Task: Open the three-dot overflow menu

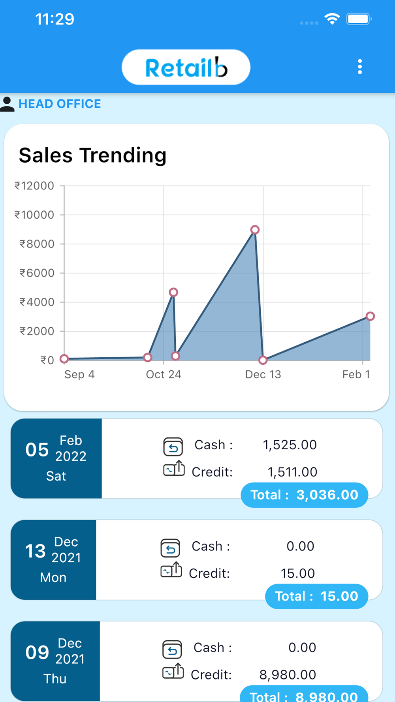Action: coord(359,67)
